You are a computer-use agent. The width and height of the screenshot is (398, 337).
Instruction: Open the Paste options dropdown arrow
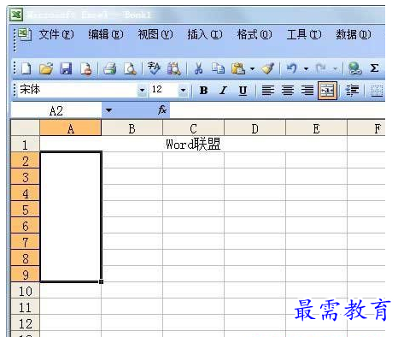click(x=252, y=68)
